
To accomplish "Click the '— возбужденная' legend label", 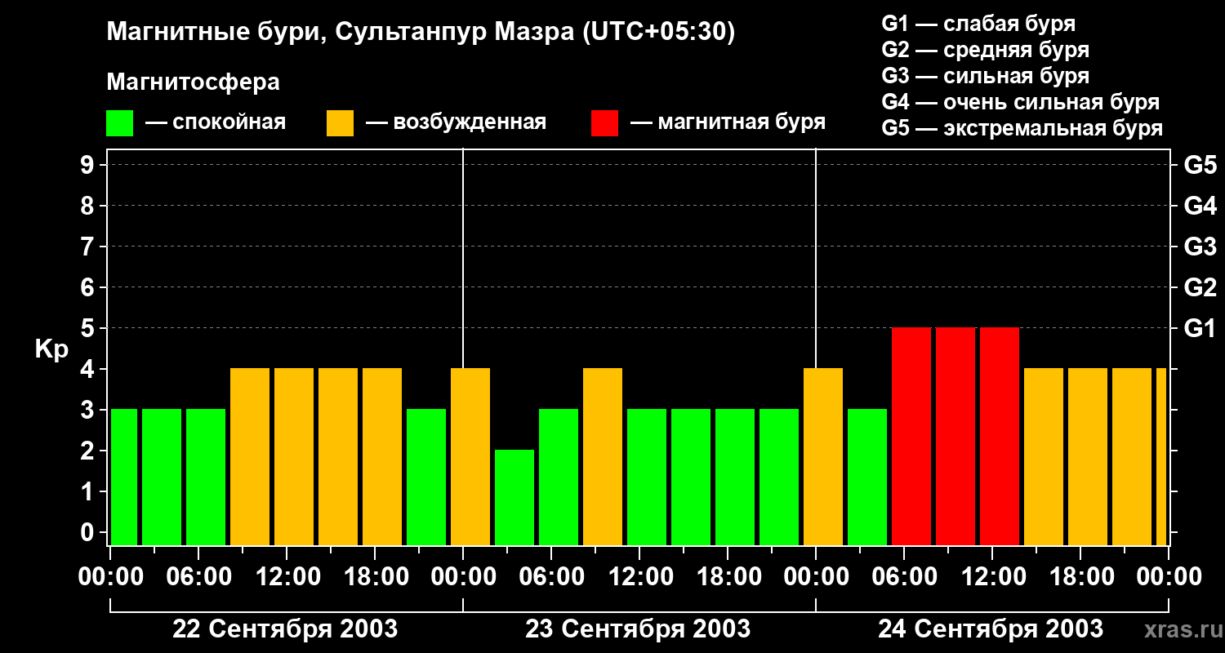I will 456,122.
